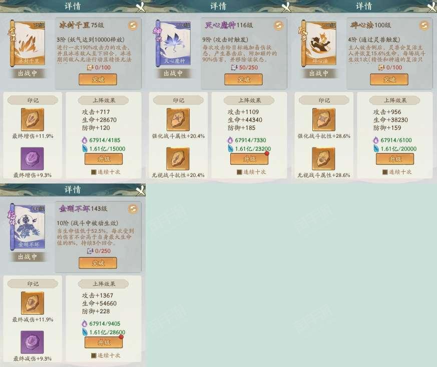Click 突破 button for 冰封千里
Viewport: 437px width, 367px height.
tap(98, 79)
